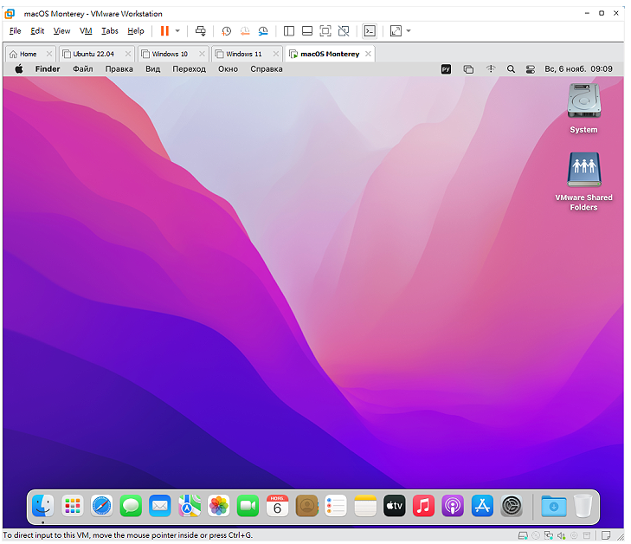This screenshot has height=544, width=631.
Task: Open Spotlight search magnifier in menu bar
Action: [511, 69]
